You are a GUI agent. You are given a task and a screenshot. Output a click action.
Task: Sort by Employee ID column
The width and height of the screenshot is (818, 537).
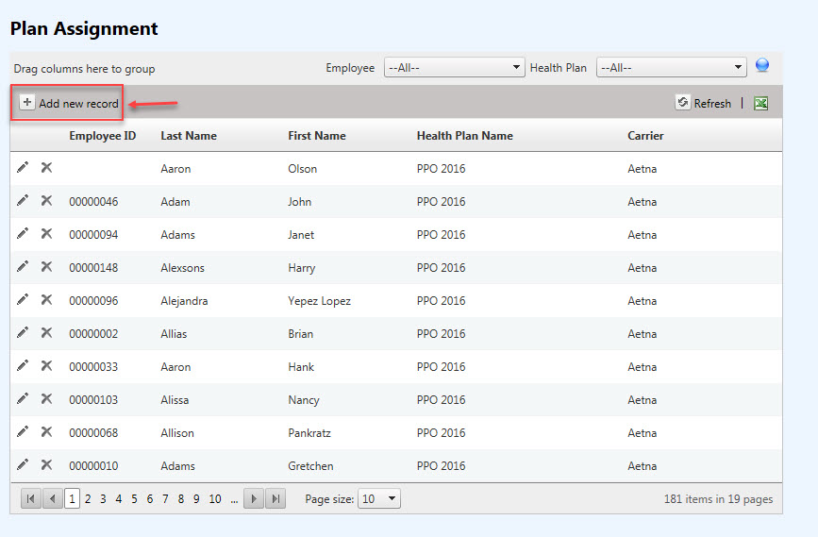102,136
